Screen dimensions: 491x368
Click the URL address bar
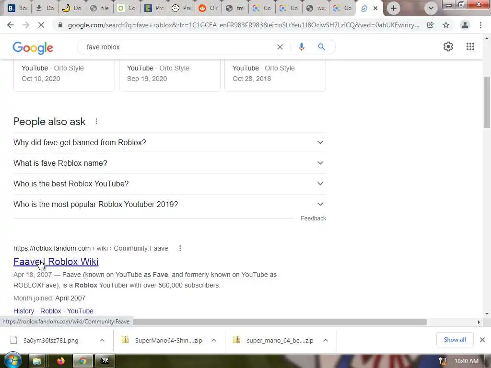click(243, 25)
